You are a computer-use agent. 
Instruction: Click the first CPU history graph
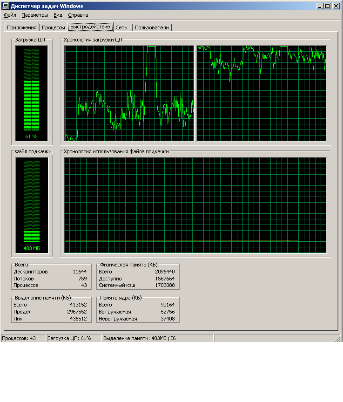pyautogui.click(x=129, y=93)
